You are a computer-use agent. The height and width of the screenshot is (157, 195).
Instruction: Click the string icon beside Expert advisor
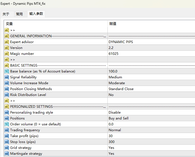[x=7, y=42]
